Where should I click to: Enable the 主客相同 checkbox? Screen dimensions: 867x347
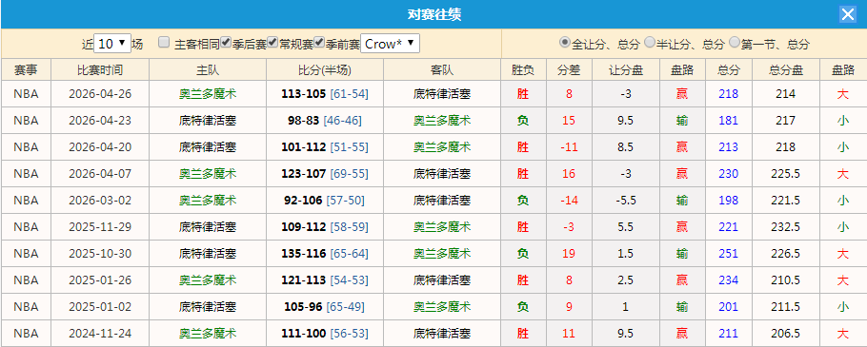(164, 42)
